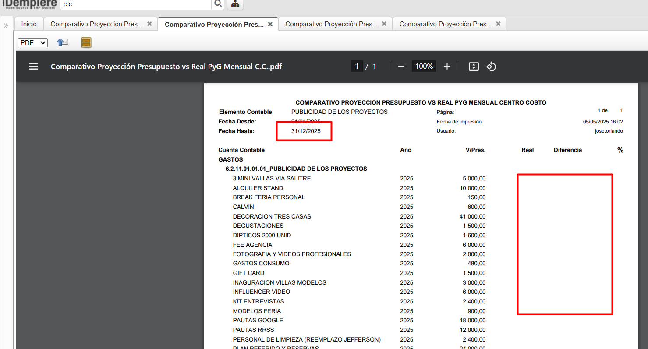The height and width of the screenshot is (349, 648).
Task: Click the send report by email icon
Action: click(x=63, y=42)
